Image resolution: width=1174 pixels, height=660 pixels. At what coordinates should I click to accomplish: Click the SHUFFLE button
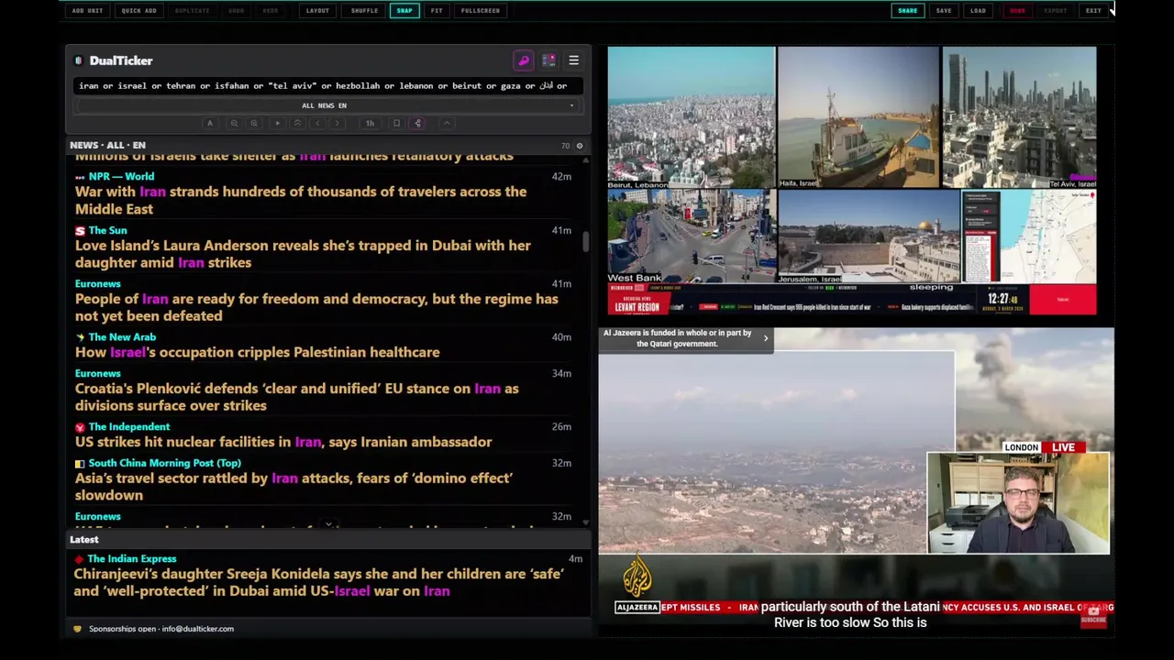tap(364, 11)
